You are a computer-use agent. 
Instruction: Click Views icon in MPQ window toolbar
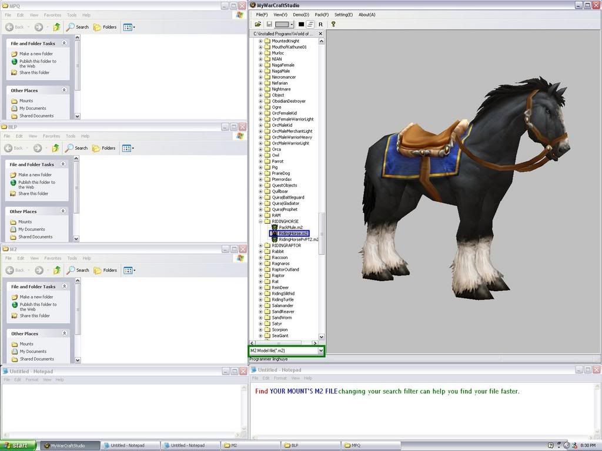coord(129,27)
